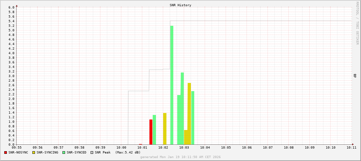
Task: Click the 09:55 time axis label
Action: tap(17, 148)
